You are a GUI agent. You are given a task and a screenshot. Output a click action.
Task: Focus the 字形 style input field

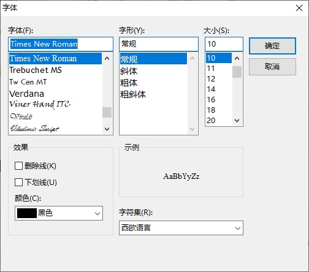[x=159, y=44]
